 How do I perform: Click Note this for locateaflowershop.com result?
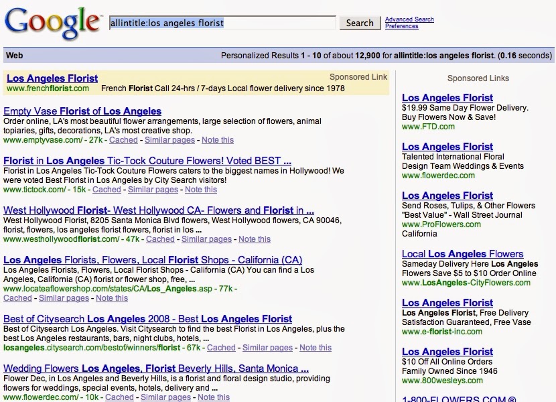(112, 298)
